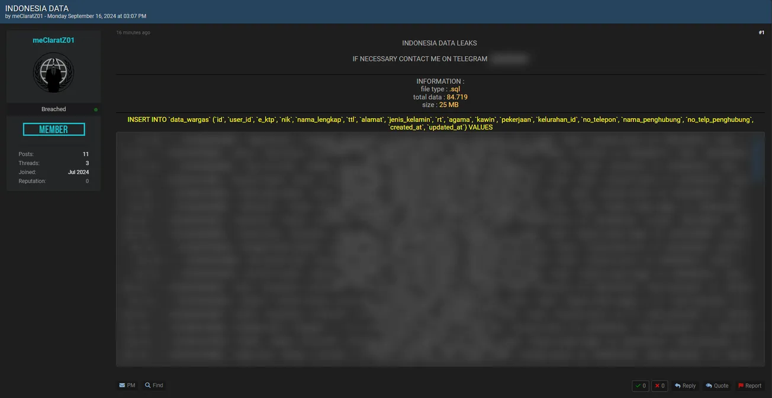Open the #1 post permalink
This screenshot has height=398, width=772.
pyautogui.click(x=761, y=33)
